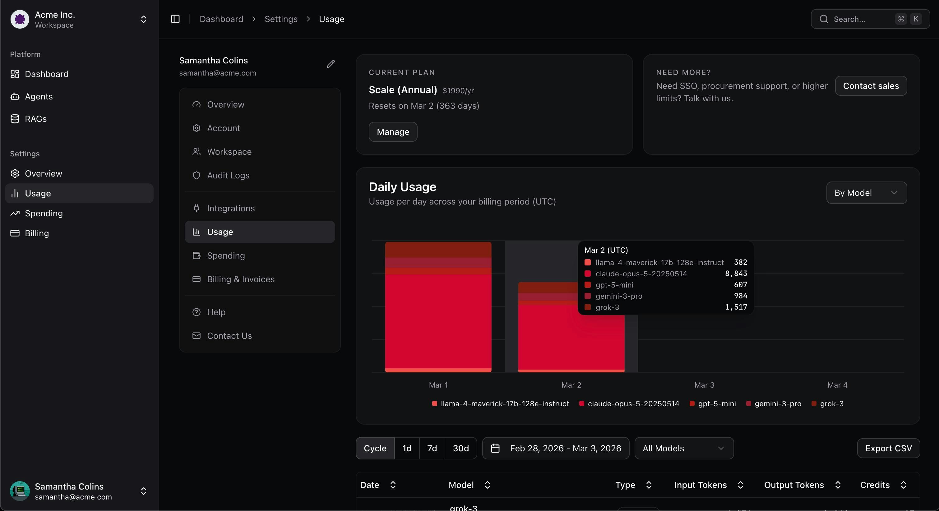Switch to the 7d time range
Image resolution: width=939 pixels, height=511 pixels.
pos(432,448)
